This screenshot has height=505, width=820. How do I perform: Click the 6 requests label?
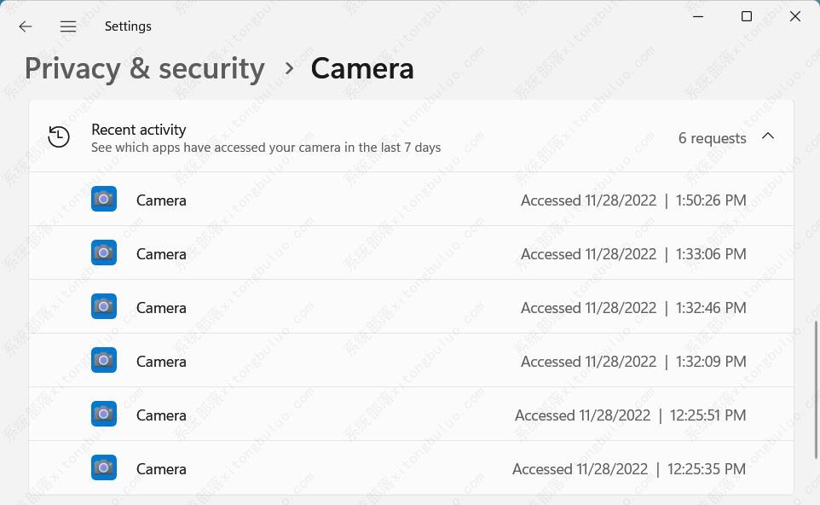tap(712, 137)
